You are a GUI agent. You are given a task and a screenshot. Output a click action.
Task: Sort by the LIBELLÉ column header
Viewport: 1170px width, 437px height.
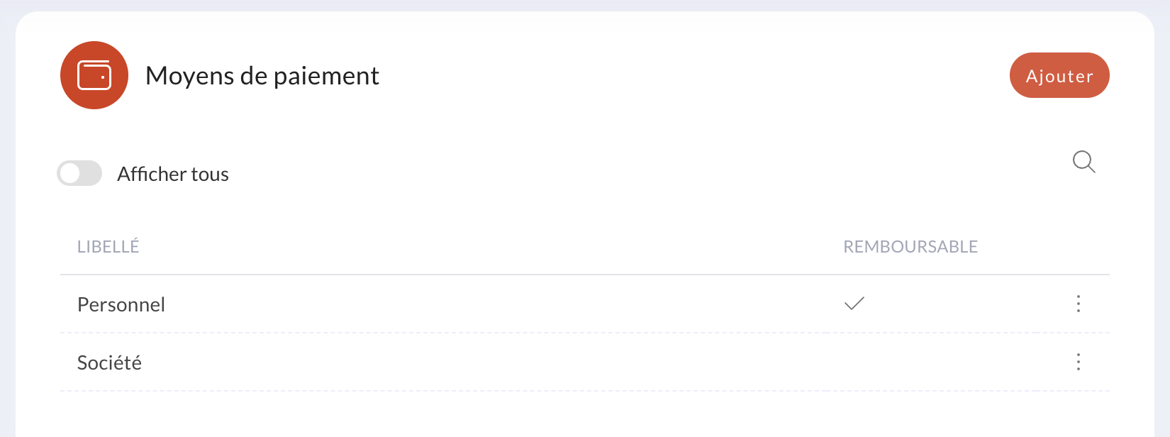coord(108,246)
